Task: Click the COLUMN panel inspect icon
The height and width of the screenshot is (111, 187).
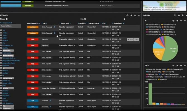Action: pos(175,15)
